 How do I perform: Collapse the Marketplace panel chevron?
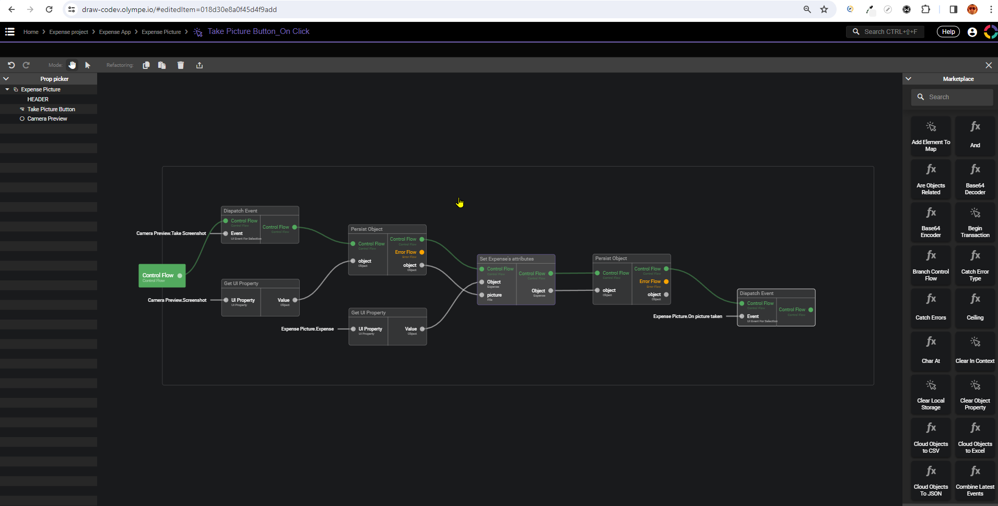(908, 79)
